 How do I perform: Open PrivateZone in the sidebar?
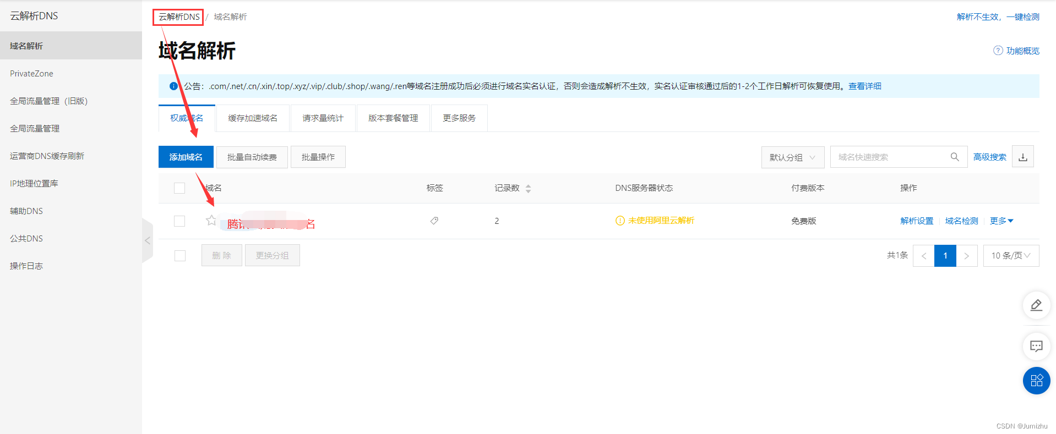pyautogui.click(x=71, y=73)
